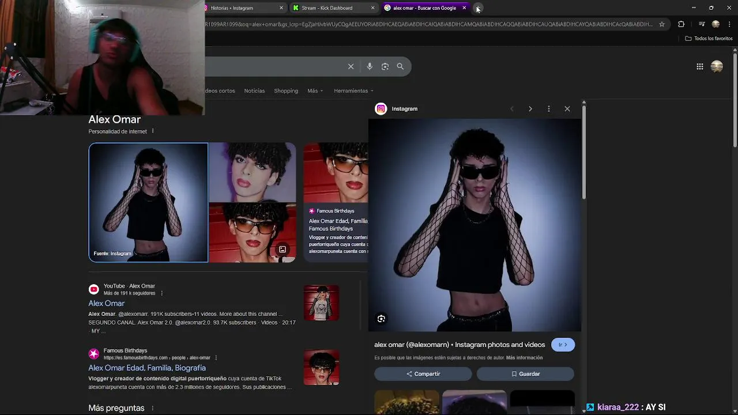Open options beside the YouTube result
The image size is (738, 415).
pyautogui.click(x=161, y=293)
